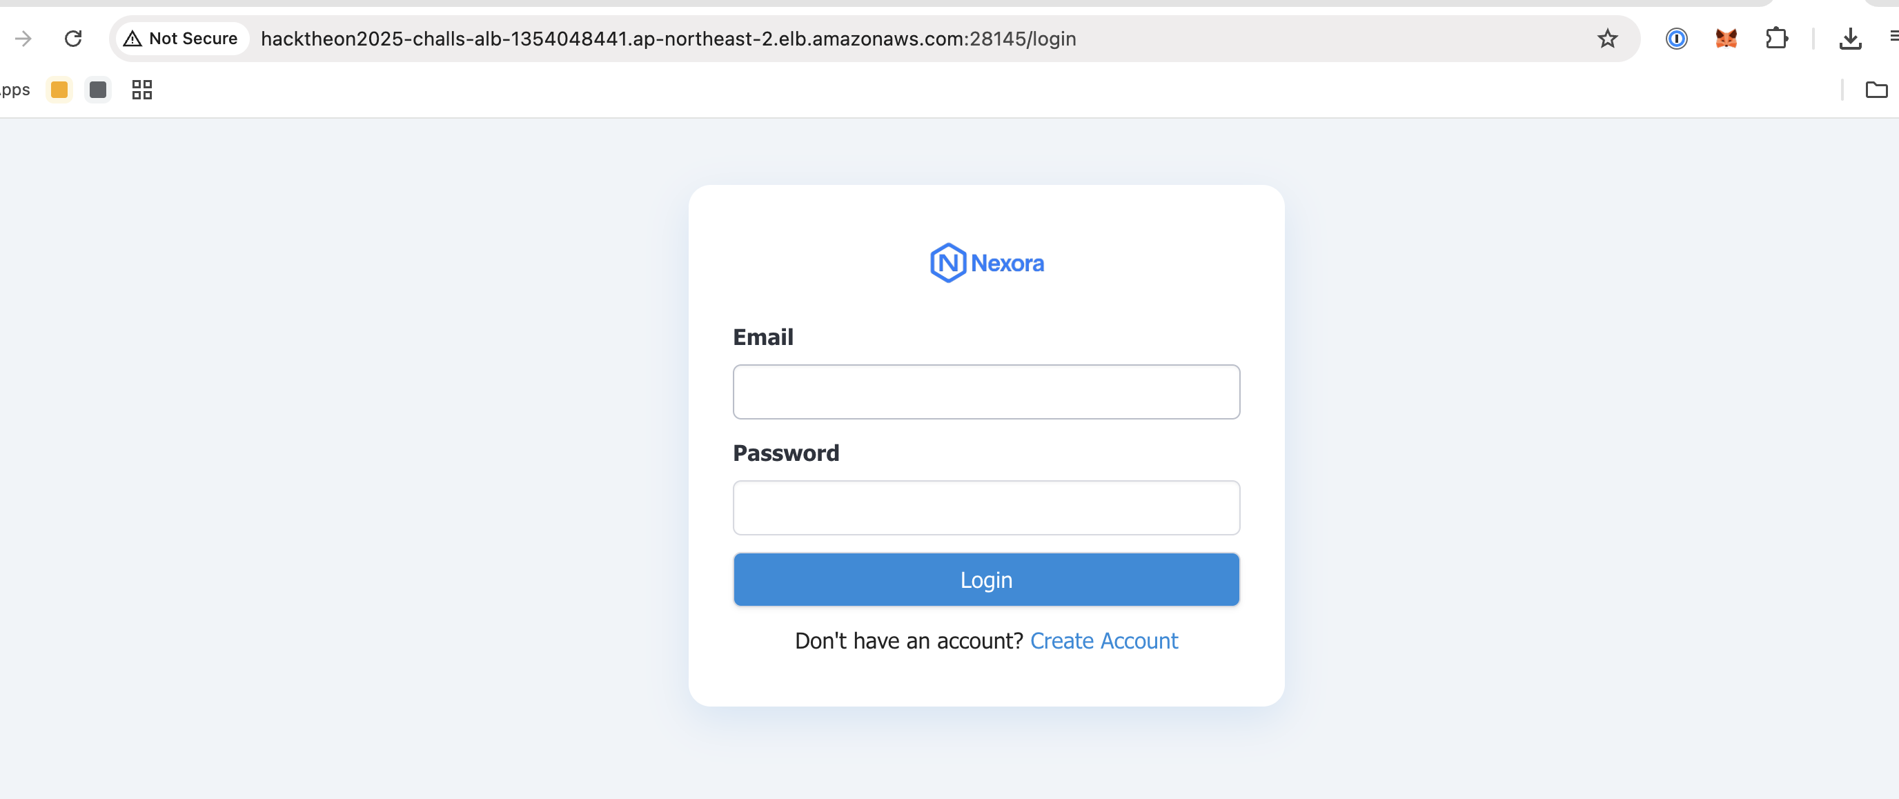Open the 1Password extension icon

pyautogui.click(x=1675, y=39)
